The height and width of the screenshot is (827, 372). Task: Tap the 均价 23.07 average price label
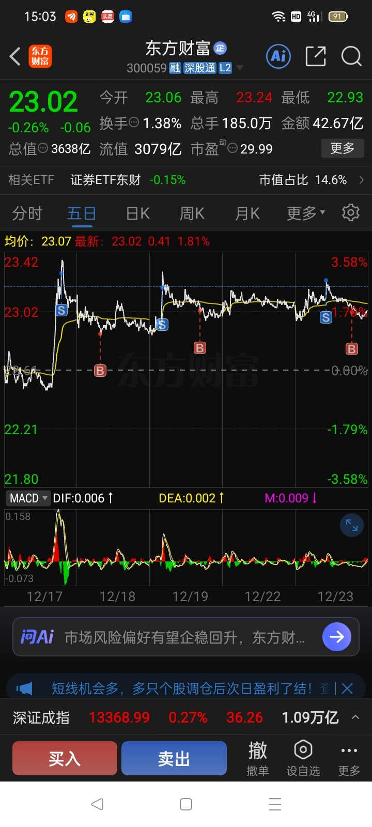tap(38, 241)
